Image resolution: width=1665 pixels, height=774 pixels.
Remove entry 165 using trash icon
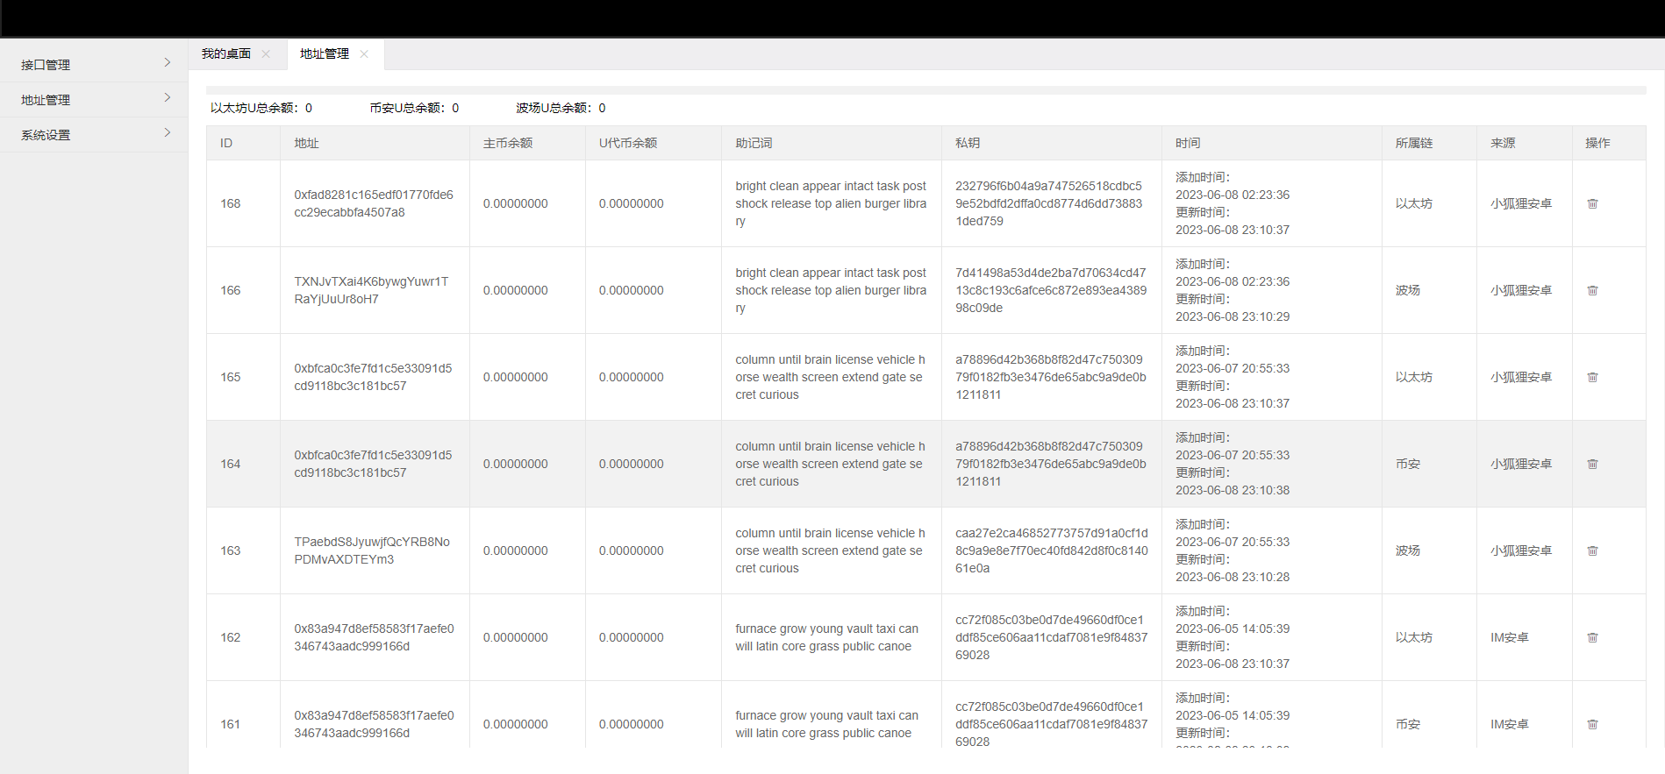coord(1592,377)
